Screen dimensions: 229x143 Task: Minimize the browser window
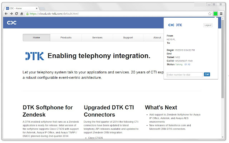coord(209,5)
